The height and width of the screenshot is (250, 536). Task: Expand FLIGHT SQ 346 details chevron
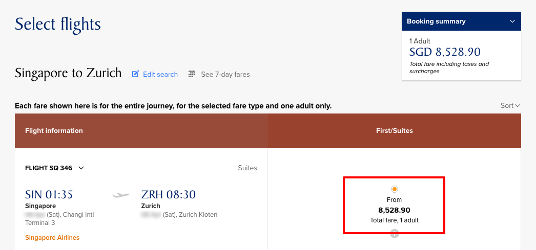click(x=81, y=168)
